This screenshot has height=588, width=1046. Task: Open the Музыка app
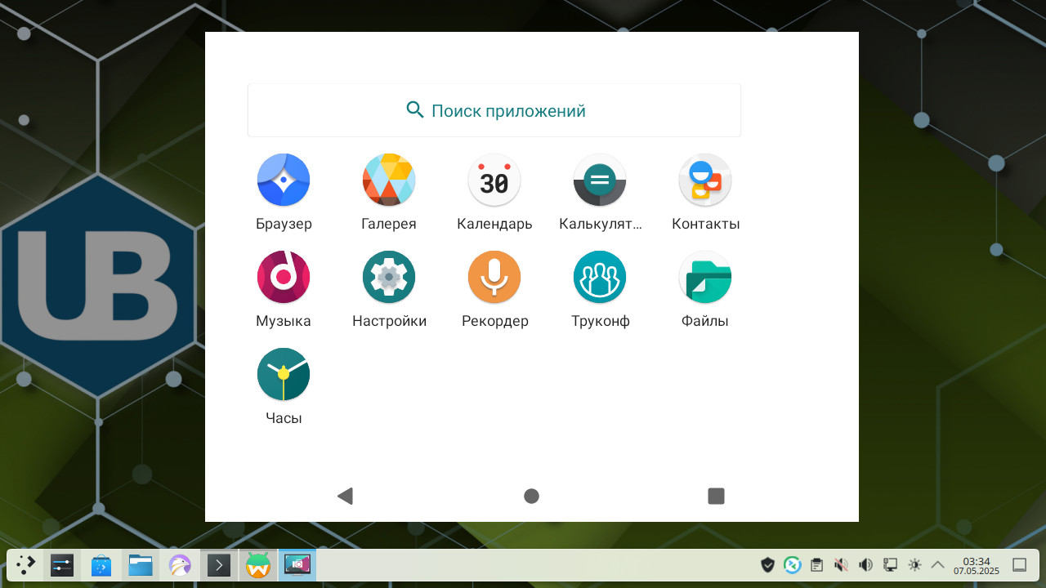[284, 277]
